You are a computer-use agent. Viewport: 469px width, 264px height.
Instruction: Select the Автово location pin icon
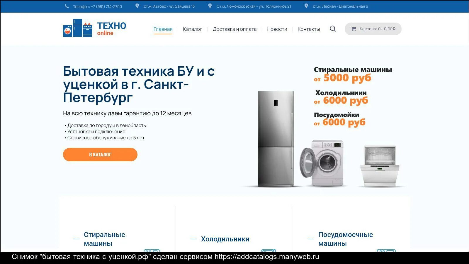[137, 6]
